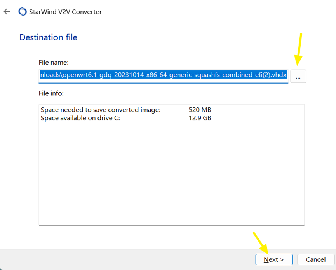Go back using the arrow icon
336x270 pixels.
click(7, 12)
